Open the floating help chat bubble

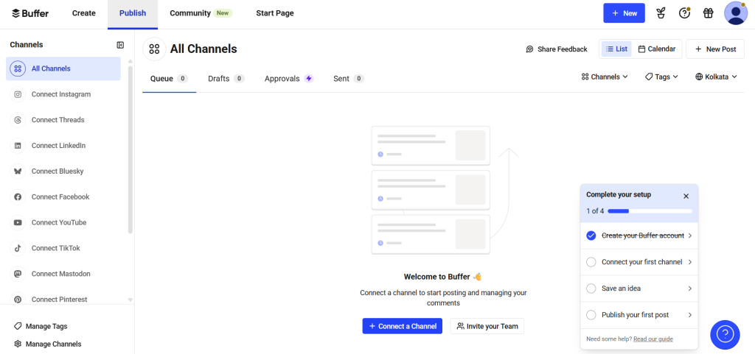pyautogui.click(x=726, y=335)
